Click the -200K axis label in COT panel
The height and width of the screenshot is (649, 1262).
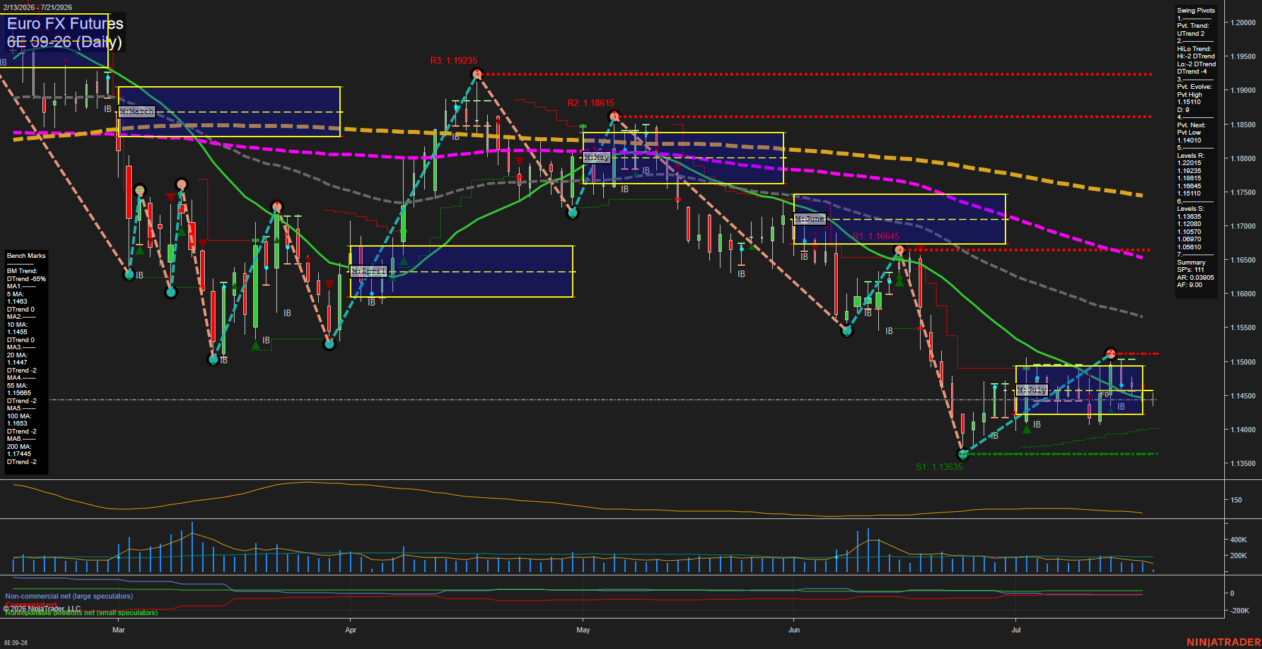(1239, 611)
